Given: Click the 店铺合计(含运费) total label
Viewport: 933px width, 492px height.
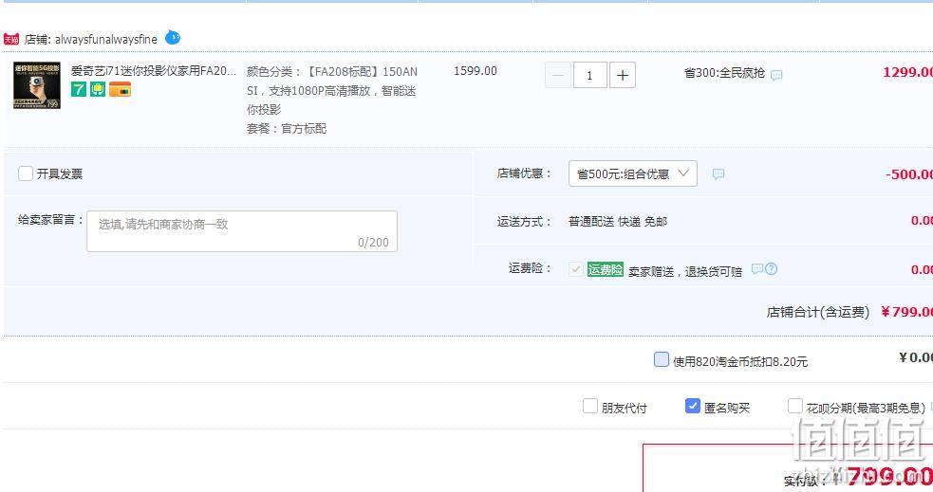Looking at the screenshot, I should click(817, 312).
